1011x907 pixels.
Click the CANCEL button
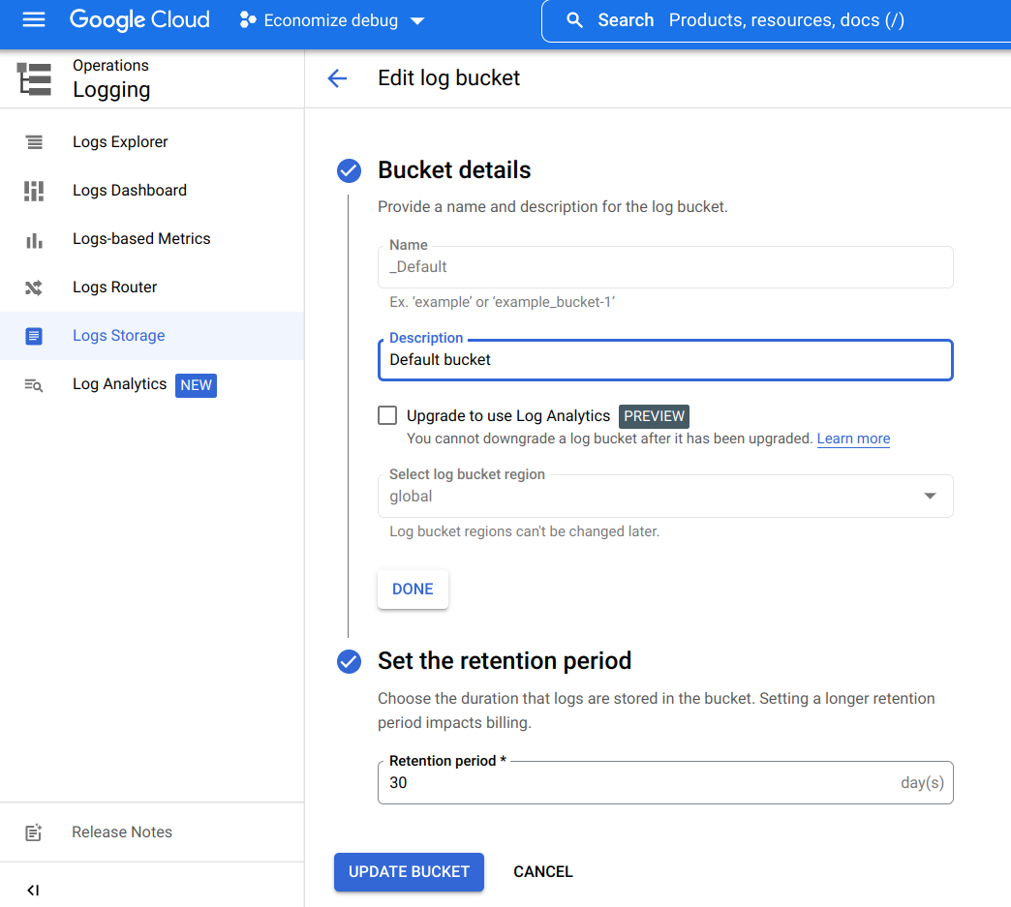click(x=542, y=872)
